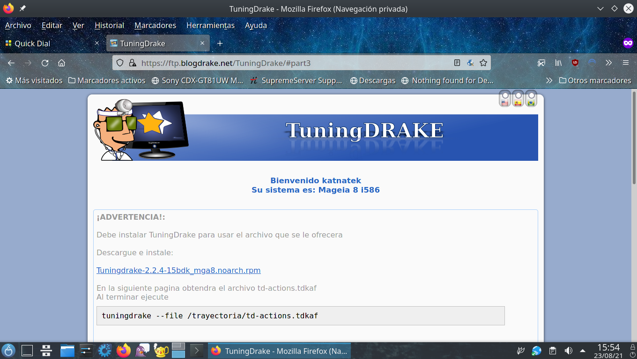Open the clock showing 15:54
This screenshot has height=359, width=637.
(609, 351)
